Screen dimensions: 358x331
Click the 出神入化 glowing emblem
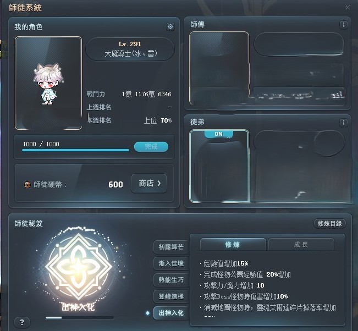(x=78, y=266)
